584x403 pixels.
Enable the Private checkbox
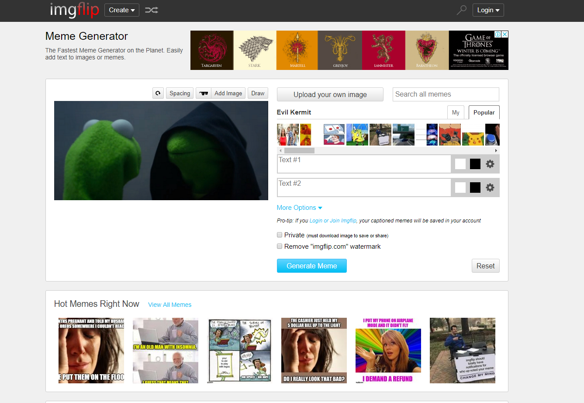point(280,235)
